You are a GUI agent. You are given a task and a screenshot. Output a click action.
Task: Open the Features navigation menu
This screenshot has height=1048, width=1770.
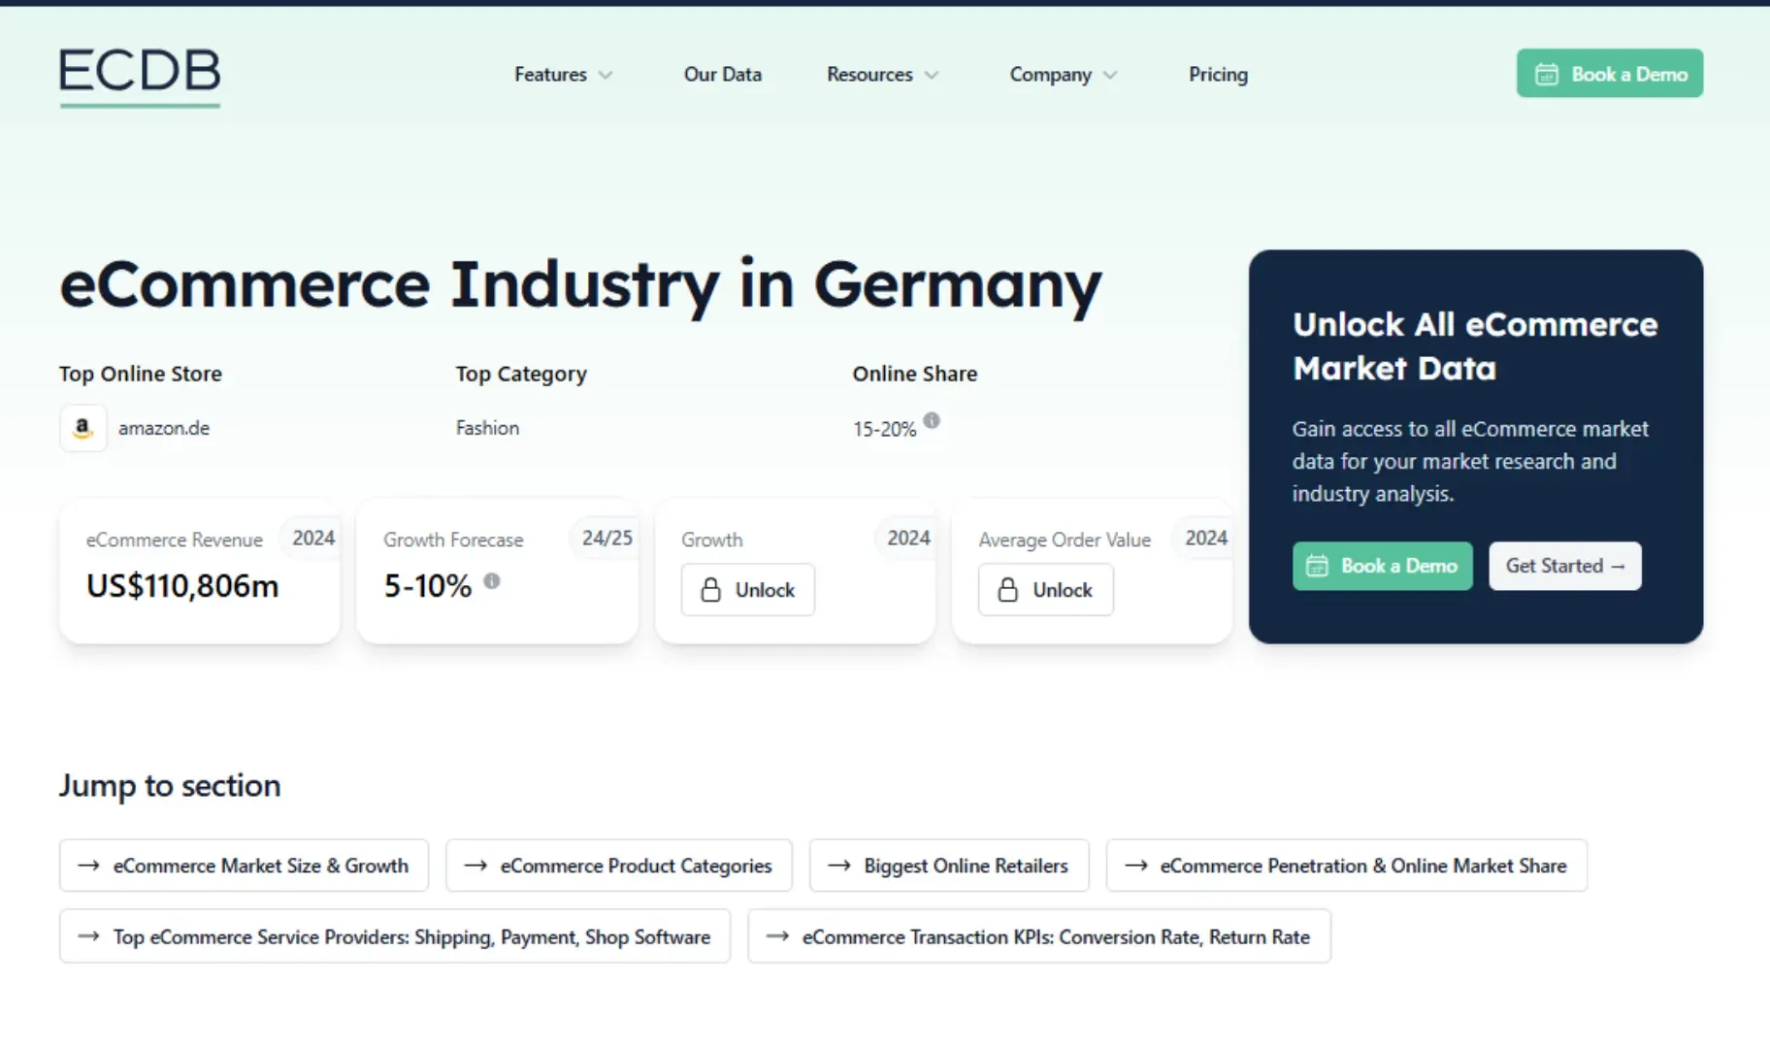tap(563, 75)
